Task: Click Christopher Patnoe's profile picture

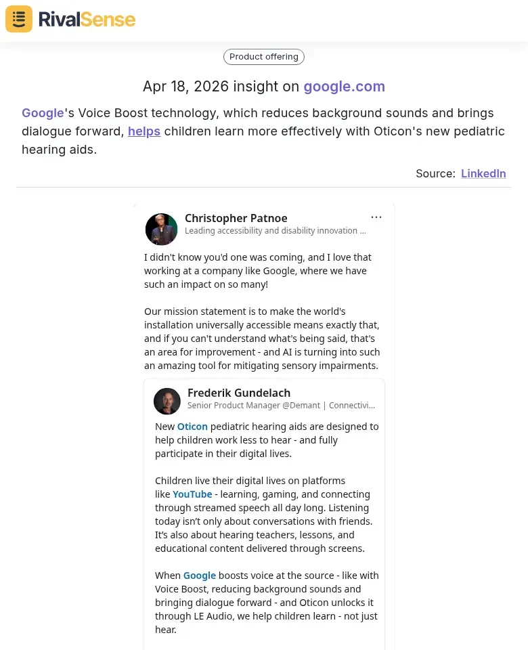Action: [x=161, y=229]
